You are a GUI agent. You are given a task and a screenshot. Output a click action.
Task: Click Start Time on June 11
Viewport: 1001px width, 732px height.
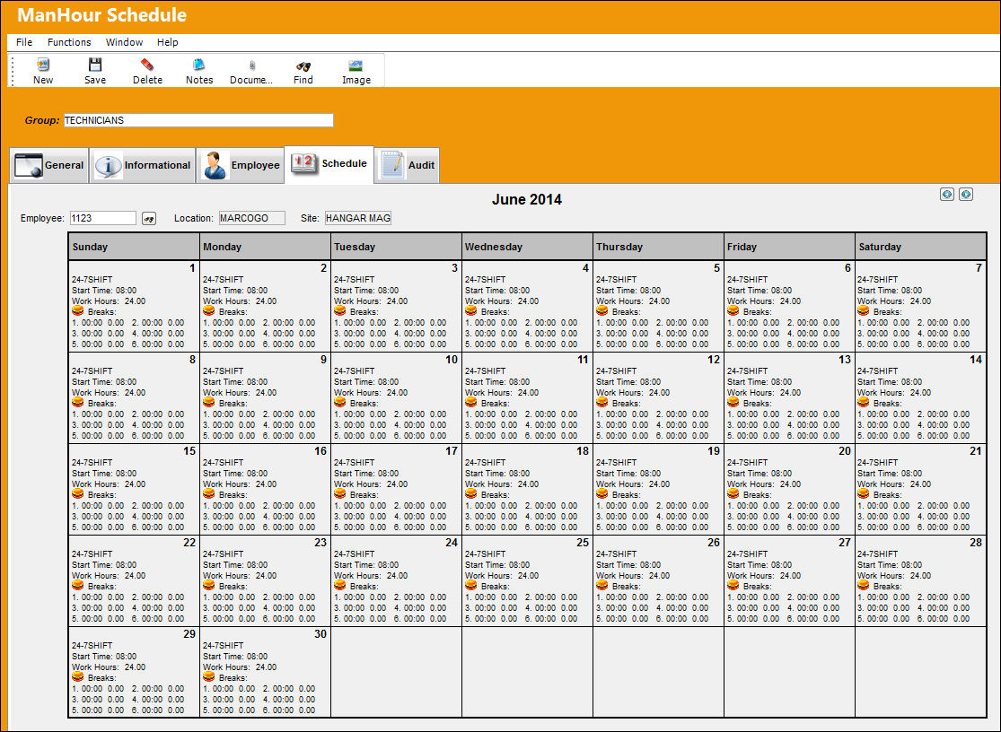pos(497,382)
